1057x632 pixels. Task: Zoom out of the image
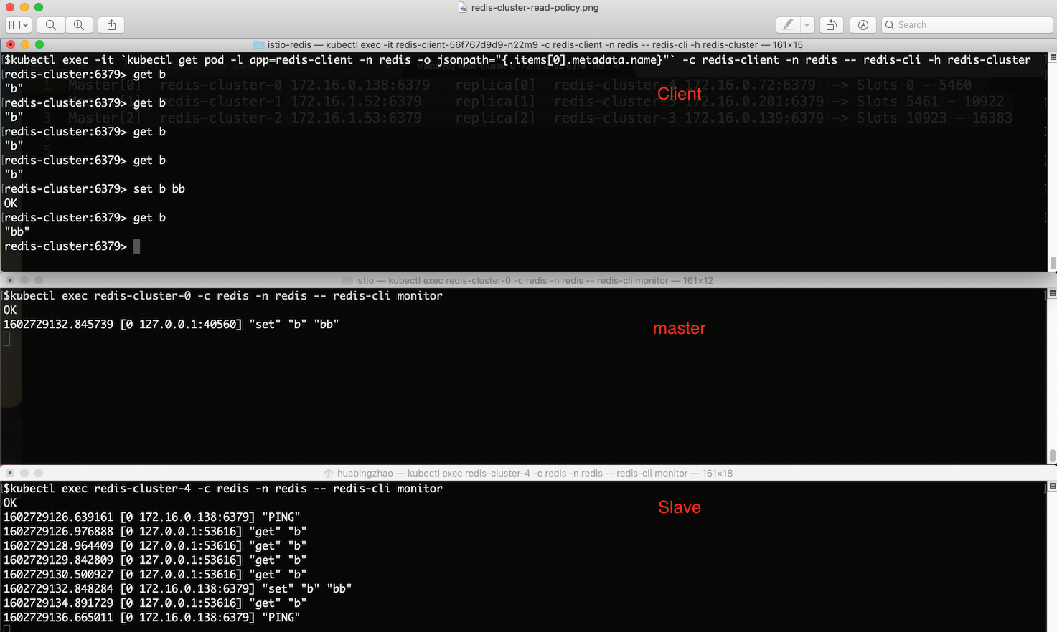pos(51,25)
